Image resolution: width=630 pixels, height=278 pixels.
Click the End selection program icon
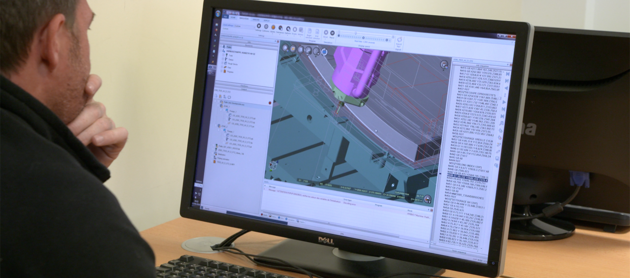tap(317, 32)
